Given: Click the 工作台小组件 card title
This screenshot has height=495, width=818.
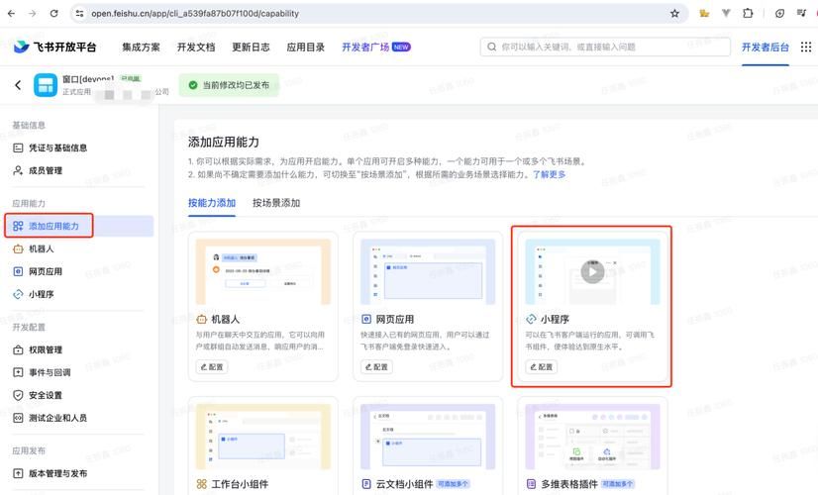Looking at the screenshot, I should (240, 484).
